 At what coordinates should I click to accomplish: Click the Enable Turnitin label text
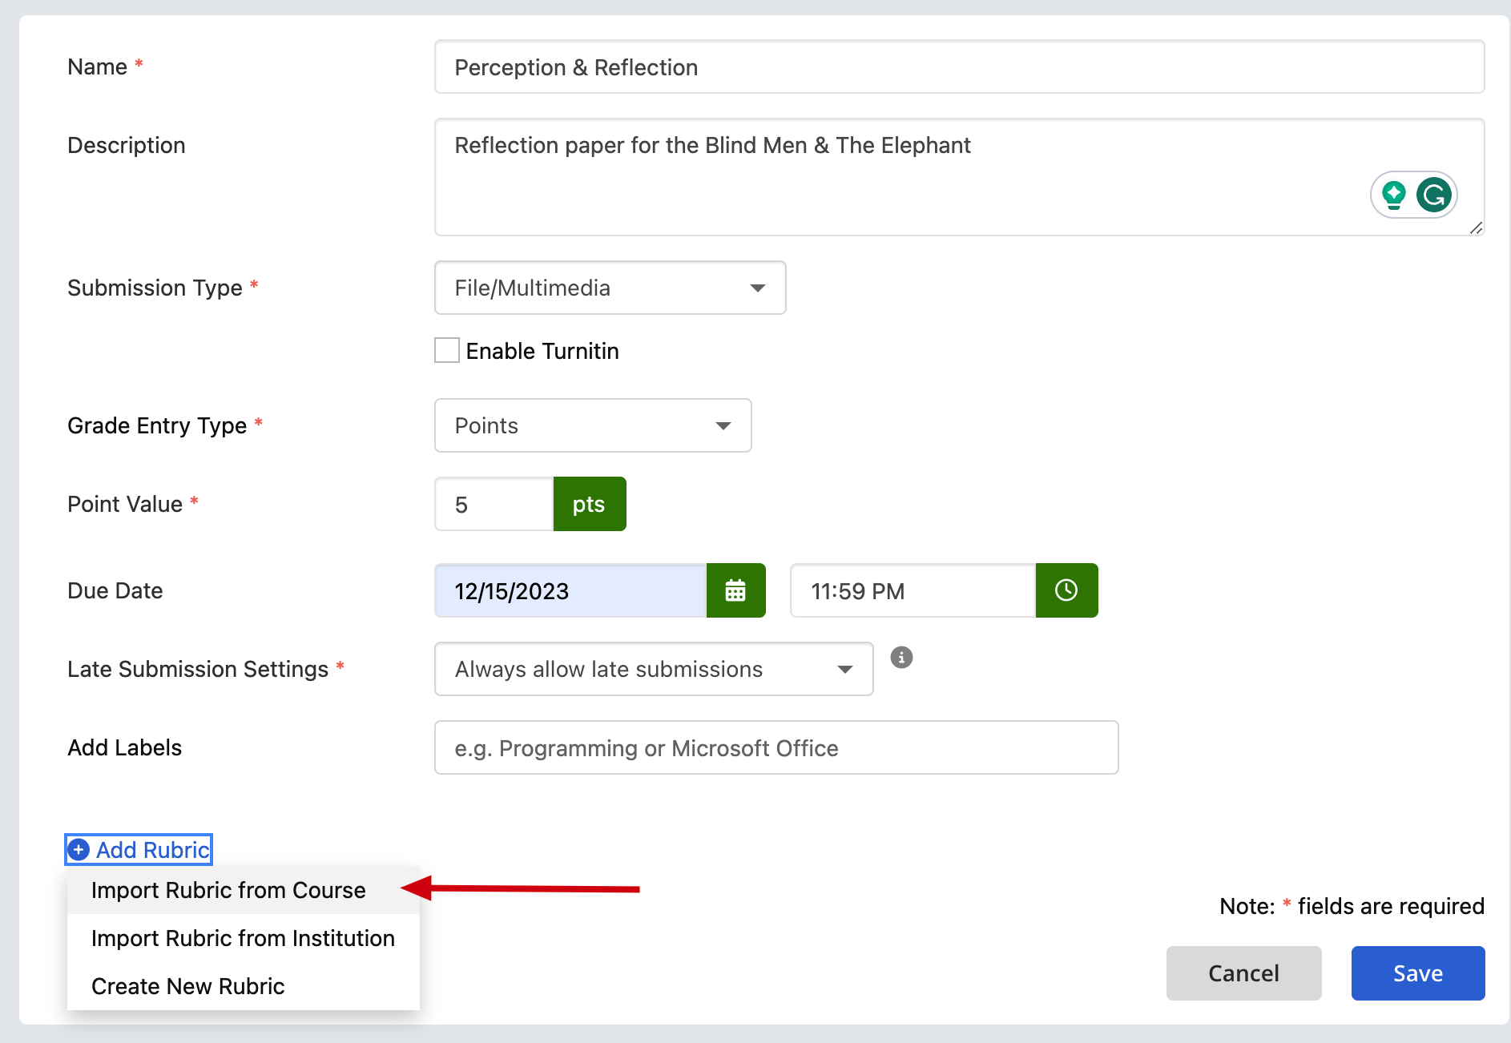coord(542,351)
